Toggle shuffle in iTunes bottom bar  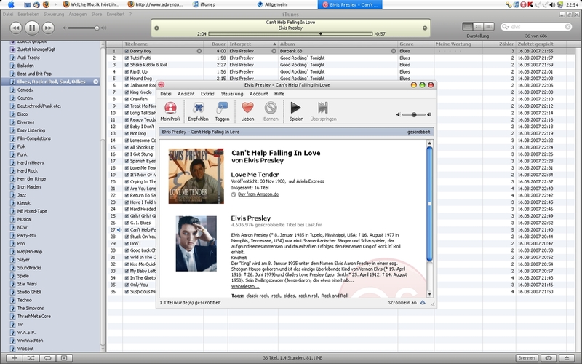31,358
